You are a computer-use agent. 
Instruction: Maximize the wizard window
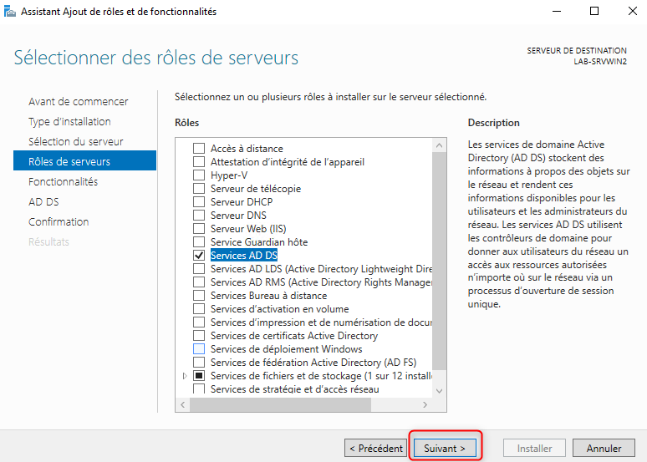594,11
